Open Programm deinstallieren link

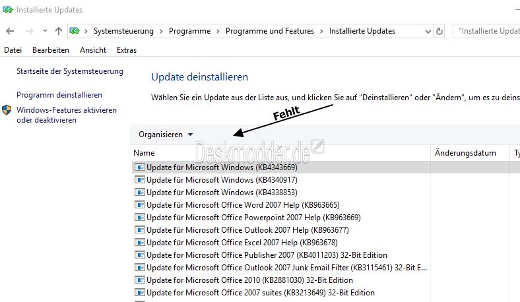[x=59, y=95]
